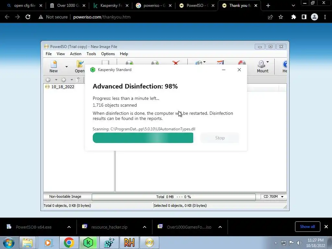Image resolution: width=332 pixels, height=249 pixels.
Task: Bookmark this page with star icon
Action: coord(281,17)
